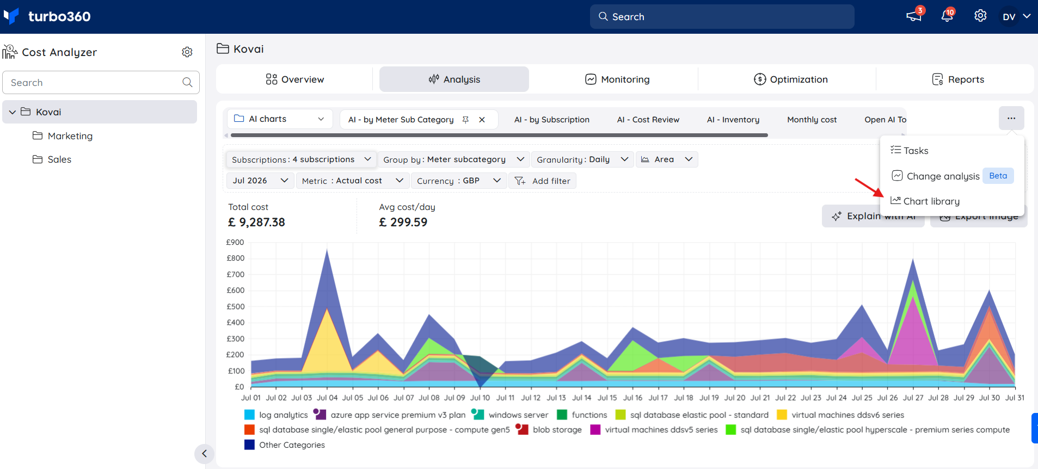
Task: Open the three-dots more options menu
Action: (1011, 118)
